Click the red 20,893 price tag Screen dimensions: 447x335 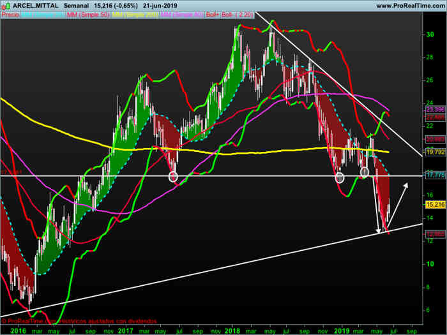point(435,139)
